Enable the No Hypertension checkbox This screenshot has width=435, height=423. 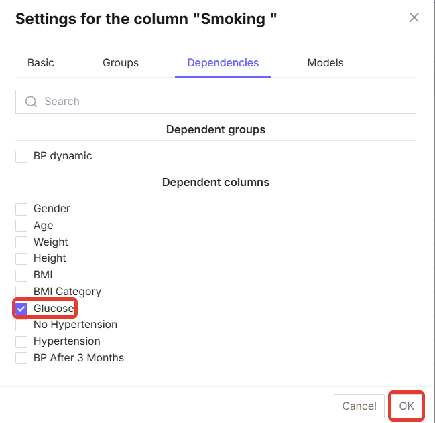21,325
